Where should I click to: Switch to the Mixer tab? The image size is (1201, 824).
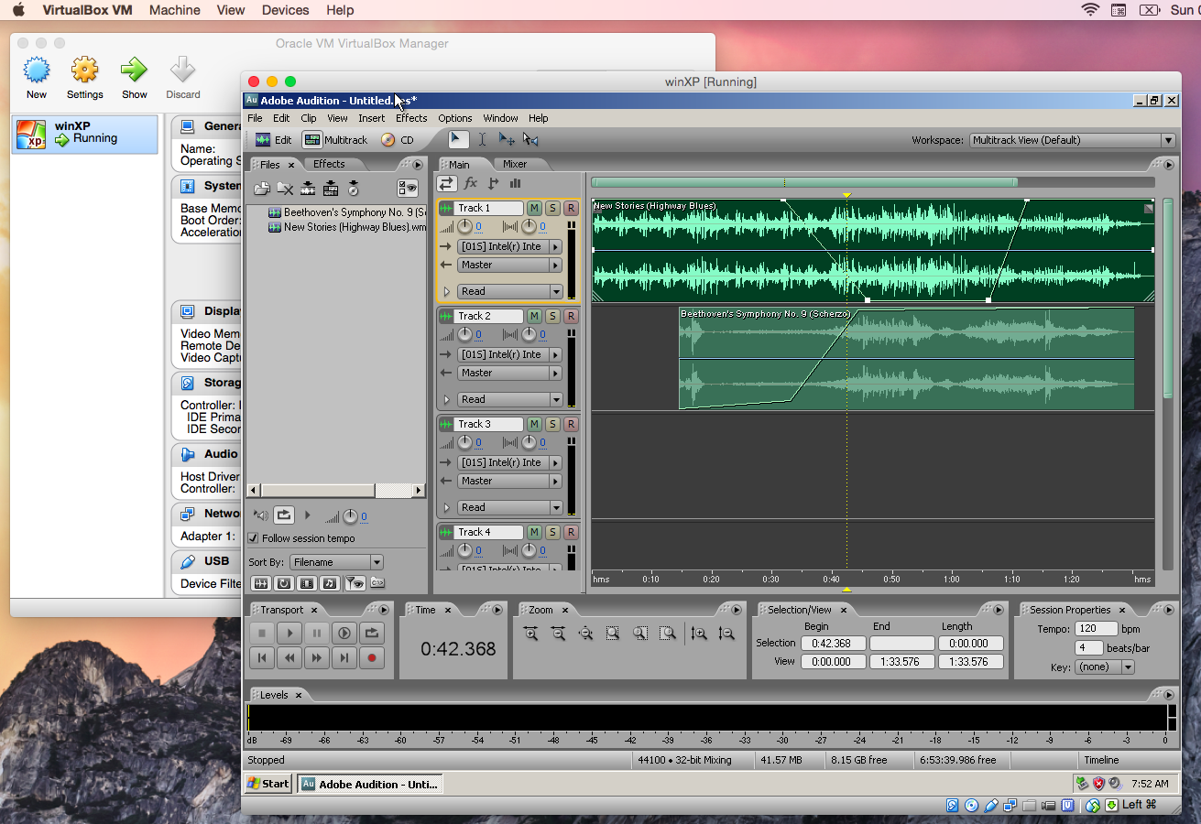[515, 165]
